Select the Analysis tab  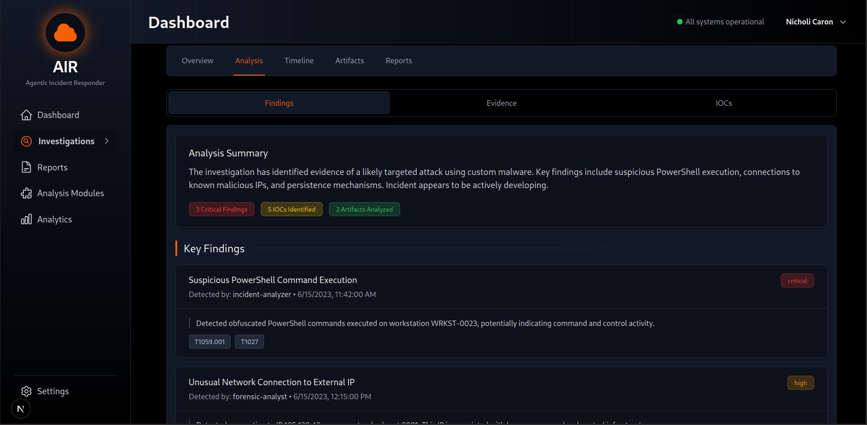click(x=249, y=61)
